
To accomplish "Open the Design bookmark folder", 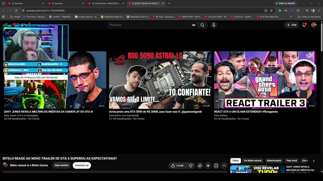I will [x=15, y=17].
